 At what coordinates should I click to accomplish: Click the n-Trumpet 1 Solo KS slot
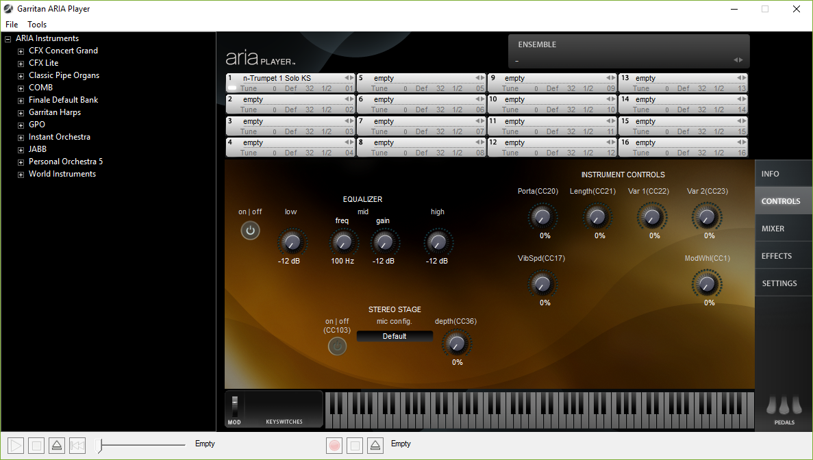[291, 83]
